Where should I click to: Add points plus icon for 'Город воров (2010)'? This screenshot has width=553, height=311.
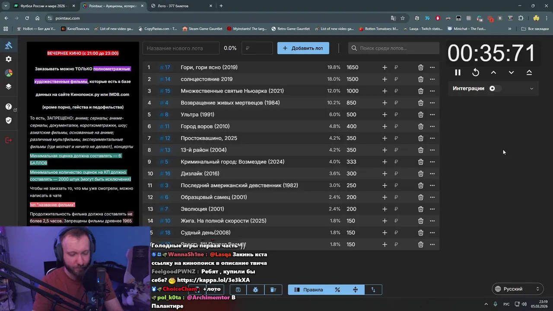(x=385, y=127)
